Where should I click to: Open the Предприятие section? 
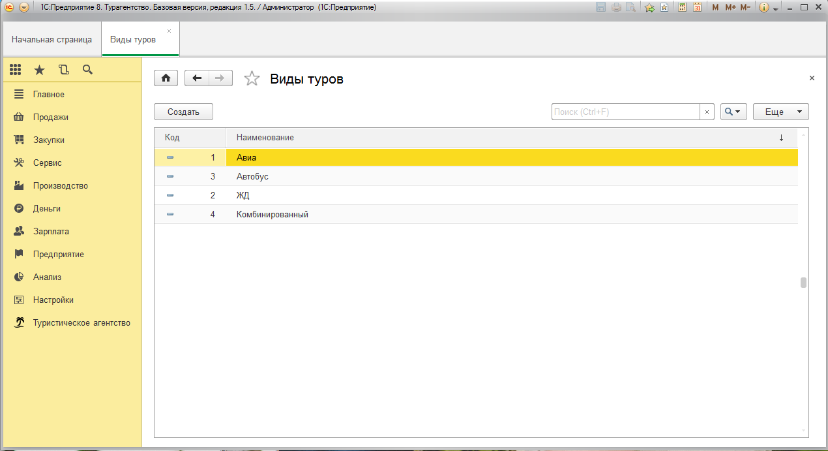point(59,254)
